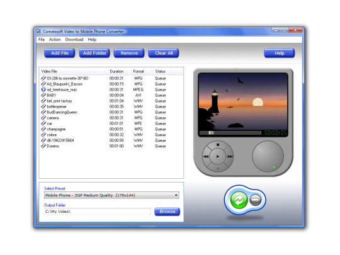The image size is (340, 255).
Task: Click the bottom button on the player dial
Action: click(218, 168)
